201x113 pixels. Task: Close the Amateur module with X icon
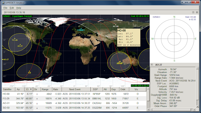pos(197,12)
